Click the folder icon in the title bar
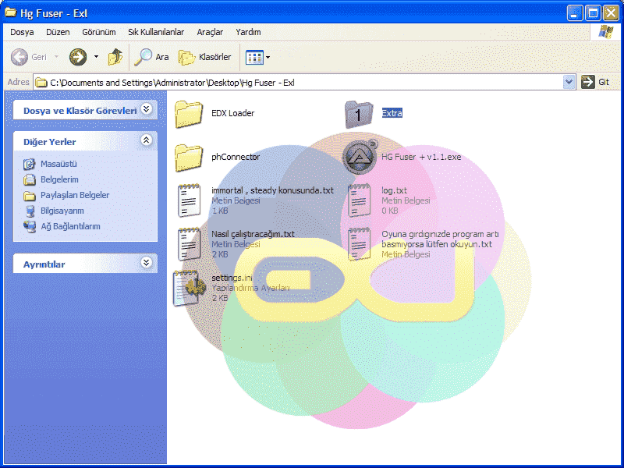624x468 pixels. (11, 12)
